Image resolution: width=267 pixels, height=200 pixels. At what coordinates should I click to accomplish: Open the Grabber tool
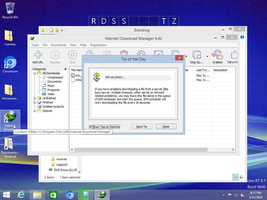pyautogui.click(x=217, y=57)
